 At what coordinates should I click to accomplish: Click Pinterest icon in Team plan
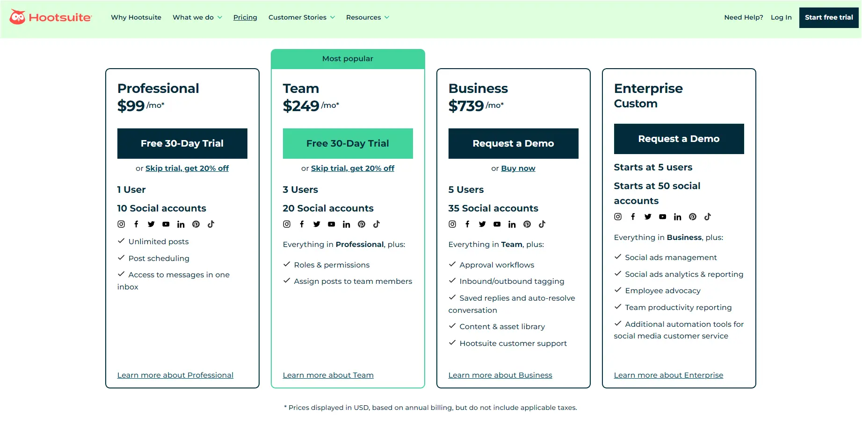coord(362,224)
